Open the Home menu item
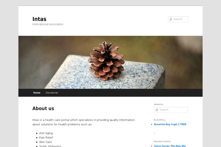This screenshot has width=221, height=147. coord(37,93)
